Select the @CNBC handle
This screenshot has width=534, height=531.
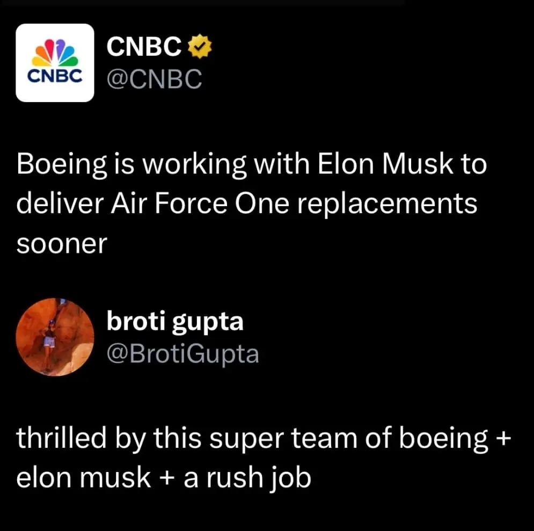tap(154, 80)
